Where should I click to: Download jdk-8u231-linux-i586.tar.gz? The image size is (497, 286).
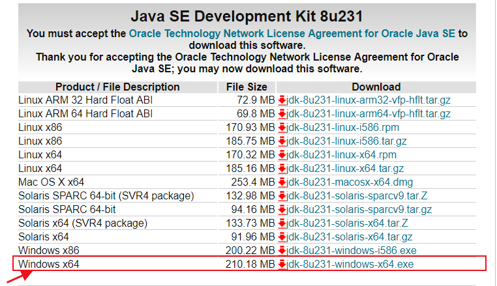click(346, 141)
